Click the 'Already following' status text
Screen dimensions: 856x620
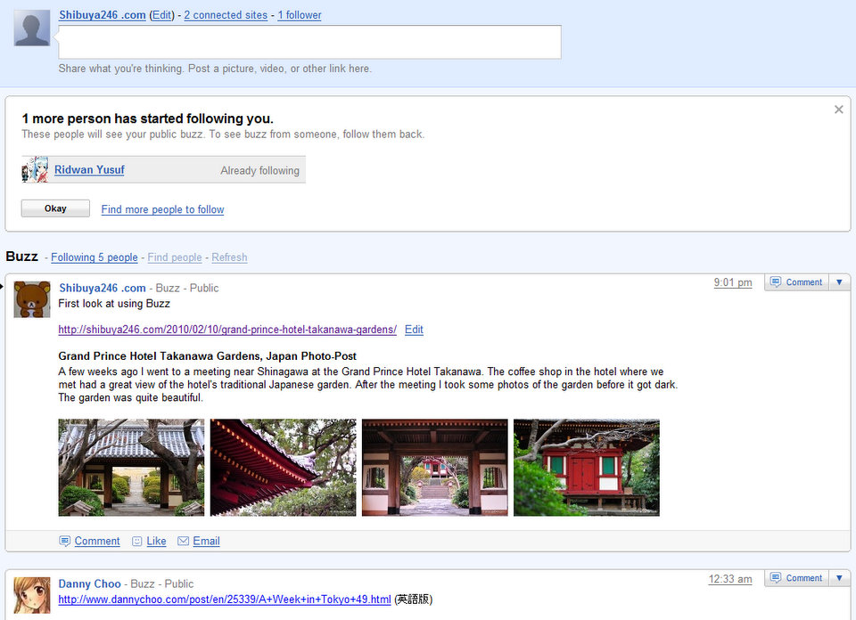pos(259,171)
